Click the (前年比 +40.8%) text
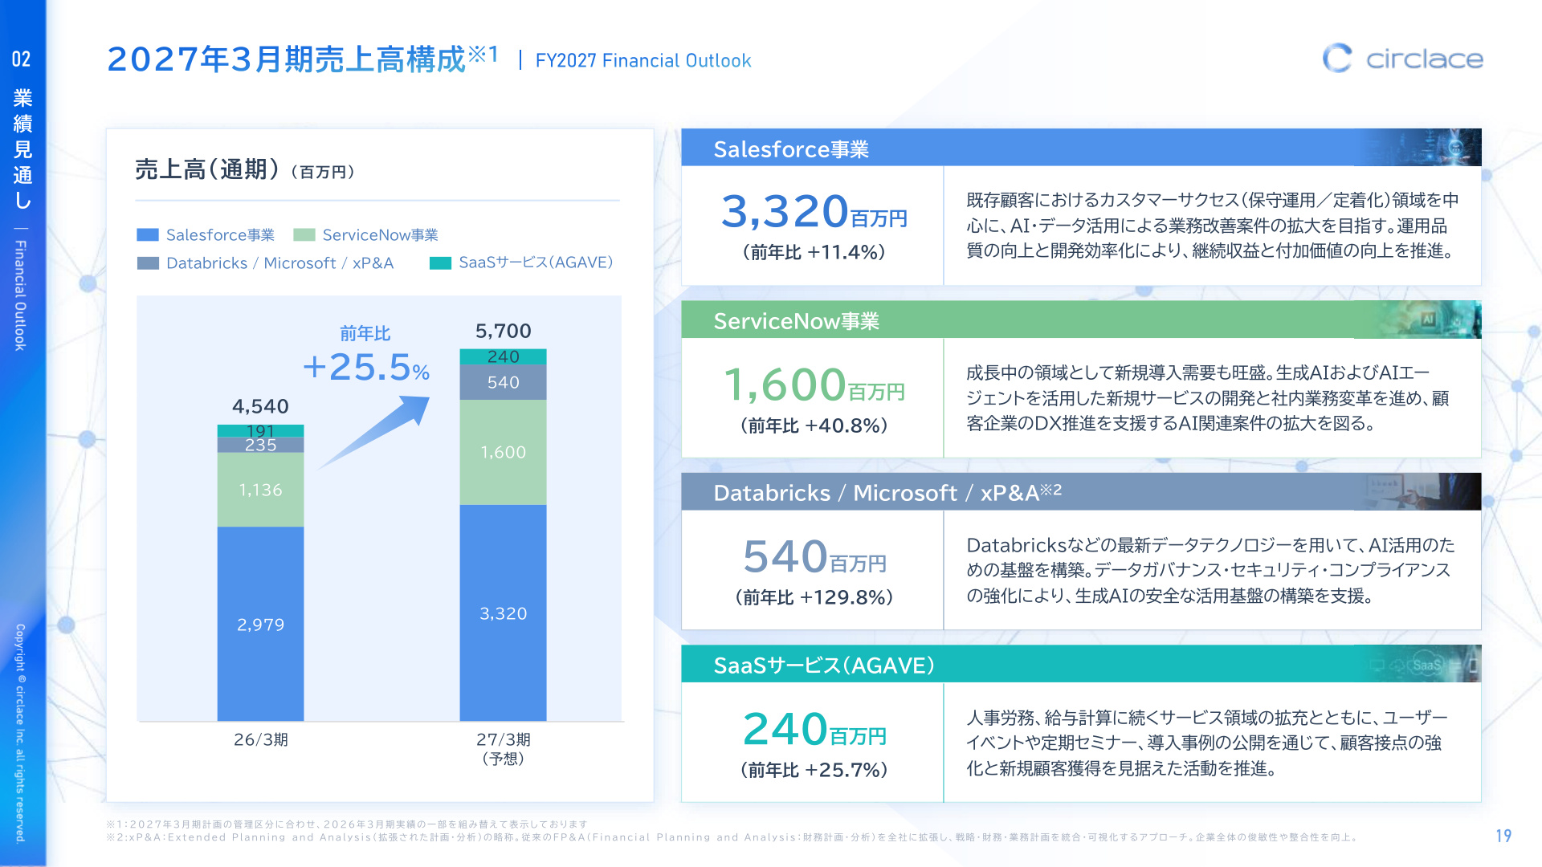Image resolution: width=1542 pixels, height=867 pixels. point(814,425)
